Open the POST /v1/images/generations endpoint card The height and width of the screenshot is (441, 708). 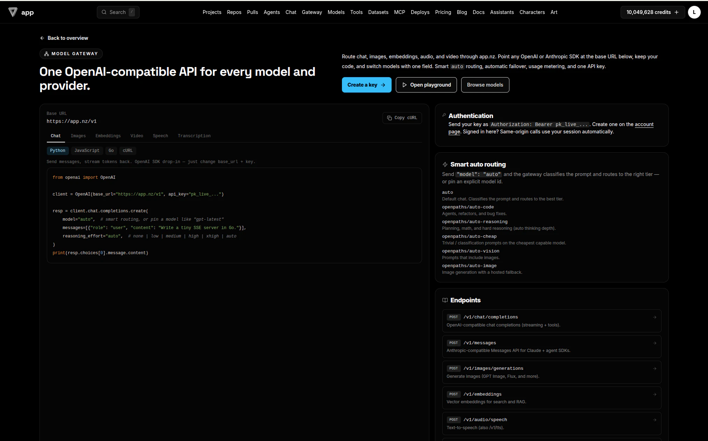pyautogui.click(x=551, y=372)
